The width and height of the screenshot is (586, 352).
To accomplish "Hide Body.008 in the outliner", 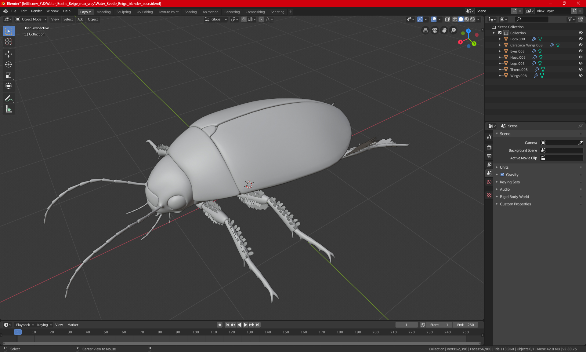I will point(581,39).
